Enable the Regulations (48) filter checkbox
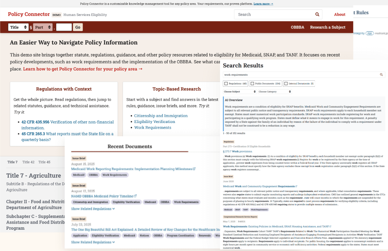388x251 pixels. [x=225, y=83]
